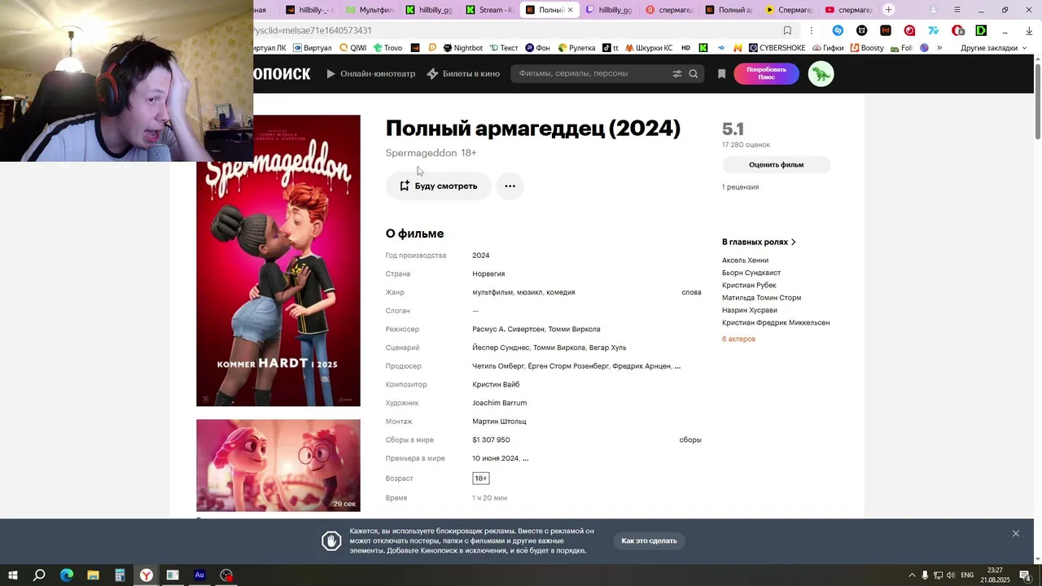Switch ENG keyboard language in tray
This screenshot has height=586, width=1042.
tap(967, 575)
